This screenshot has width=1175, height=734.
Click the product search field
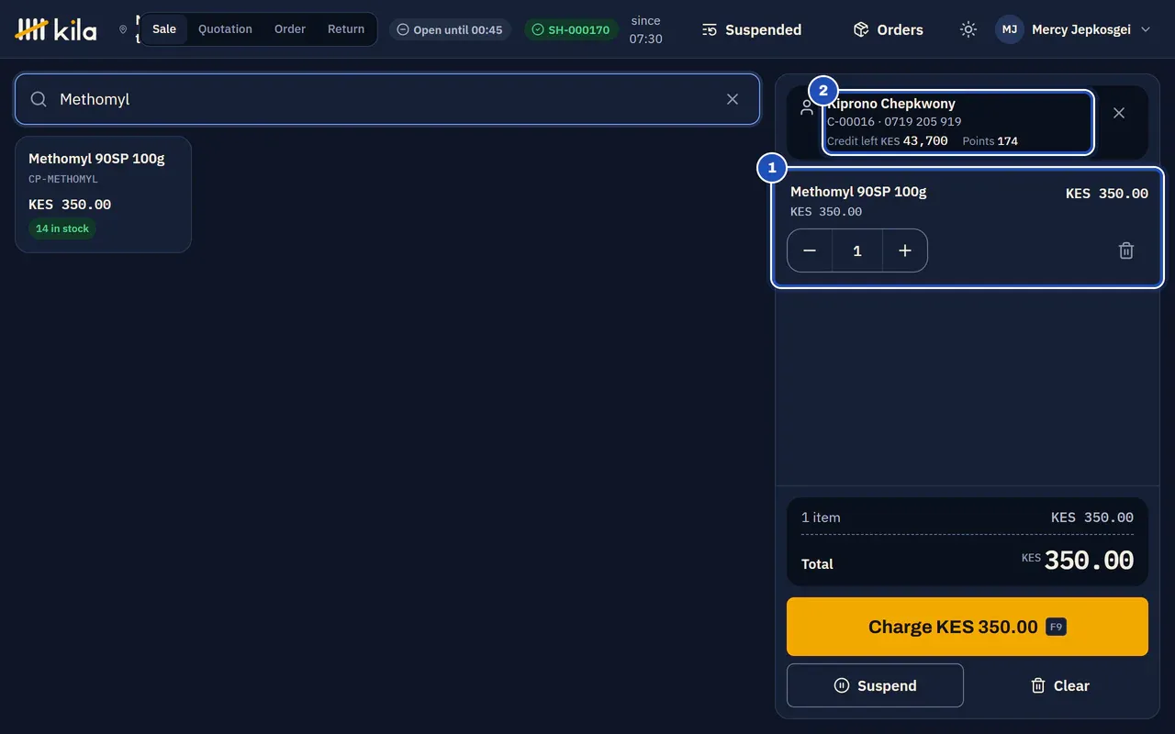pyautogui.click(x=387, y=99)
